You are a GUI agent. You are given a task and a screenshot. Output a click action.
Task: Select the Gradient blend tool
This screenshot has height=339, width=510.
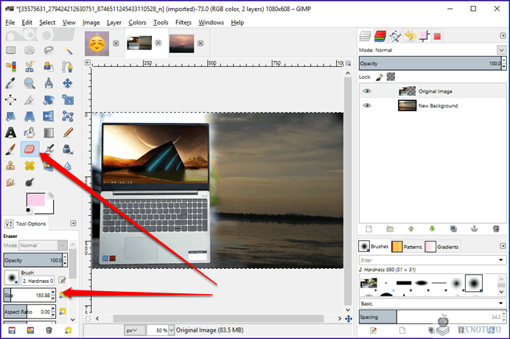pos(49,133)
